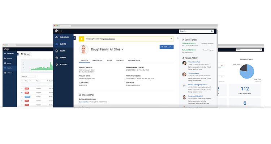This screenshot has width=271, height=144.
Task: Open Dashboard in front window sidebar
Action: pos(63,37)
